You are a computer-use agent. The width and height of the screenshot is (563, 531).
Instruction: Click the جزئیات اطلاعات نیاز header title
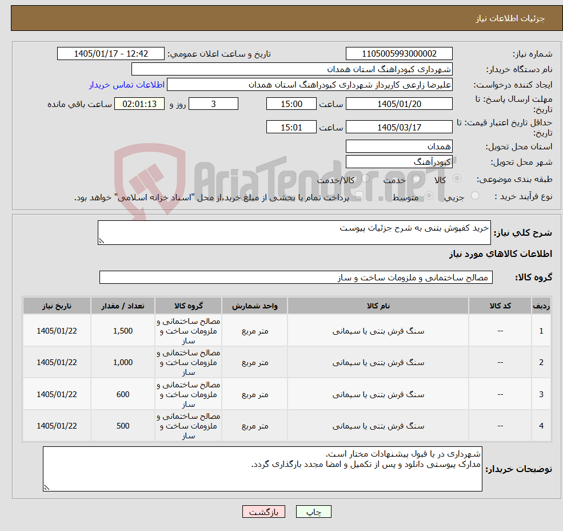point(510,18)
